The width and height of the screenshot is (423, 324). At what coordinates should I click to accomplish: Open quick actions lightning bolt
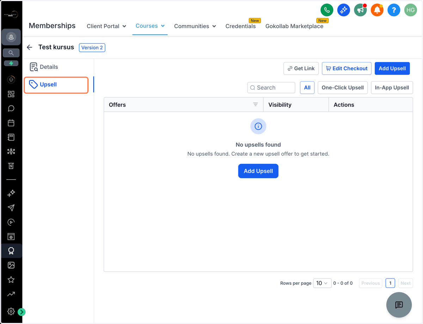click(x=11, y=63)
